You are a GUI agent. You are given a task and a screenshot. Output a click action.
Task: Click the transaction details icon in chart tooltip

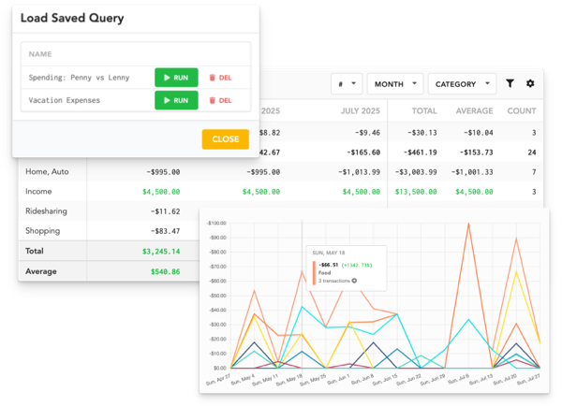[x=354, y=281]
